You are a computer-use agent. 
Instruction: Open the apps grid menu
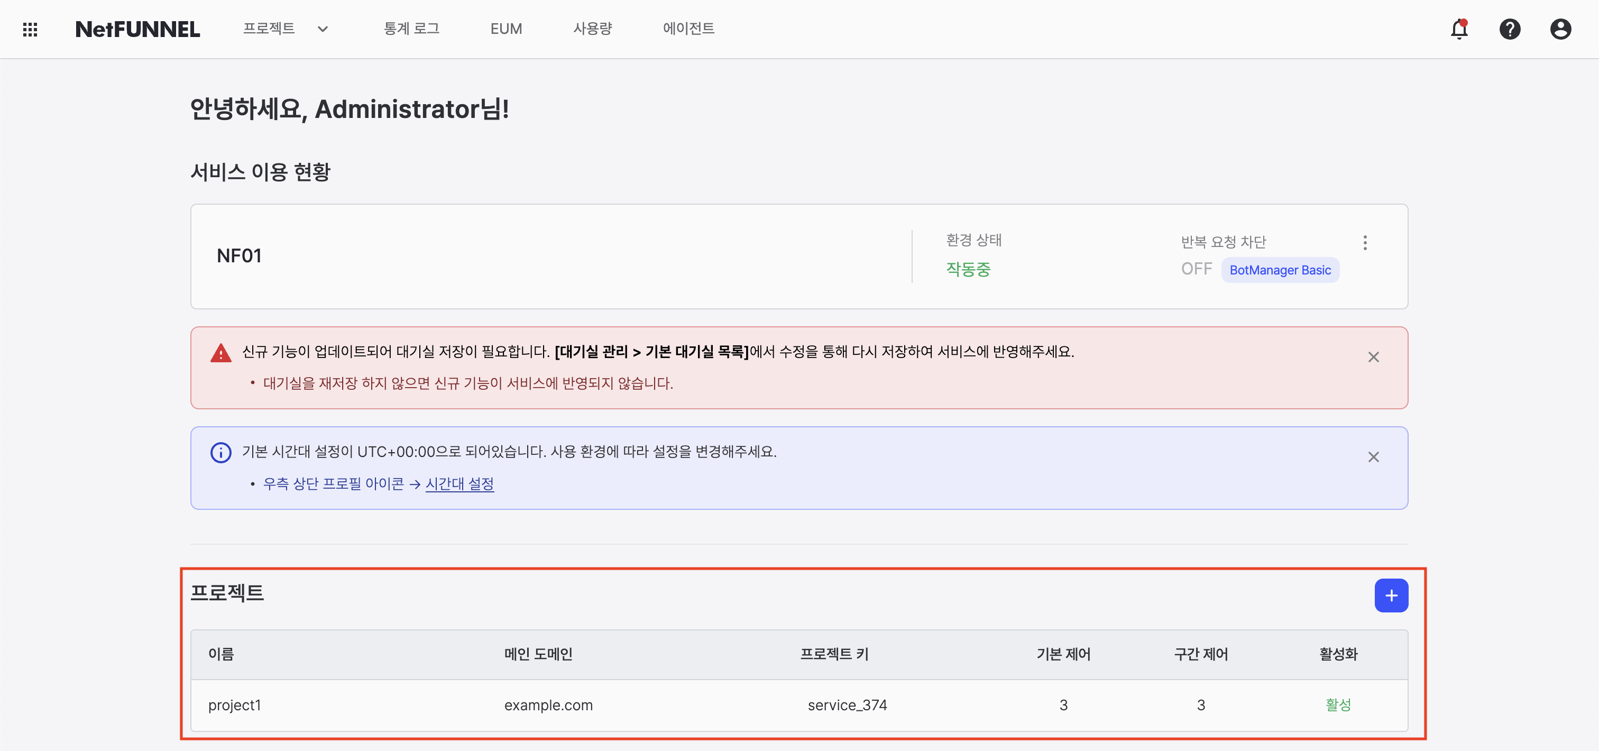point(29,29)
